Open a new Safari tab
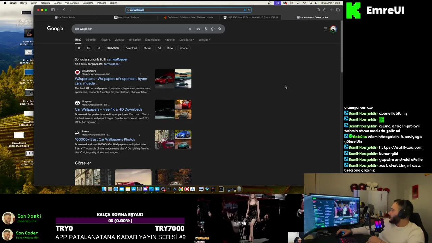This screenshot has width=432, height=243. (331, 10)
